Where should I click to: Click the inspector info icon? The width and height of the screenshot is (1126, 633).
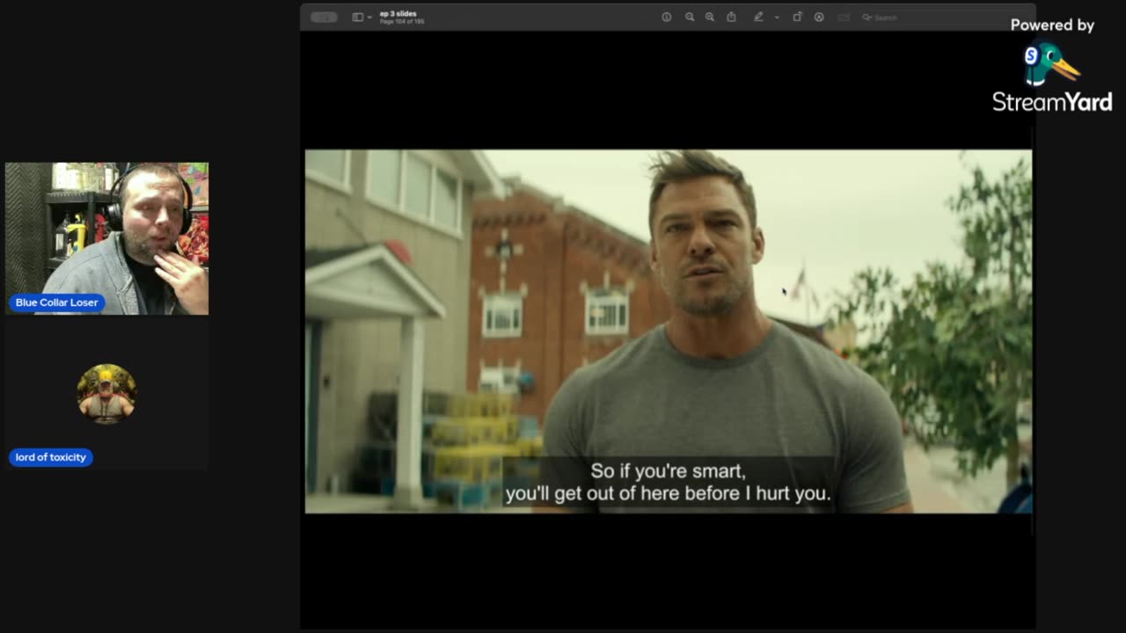click(667, 17)
